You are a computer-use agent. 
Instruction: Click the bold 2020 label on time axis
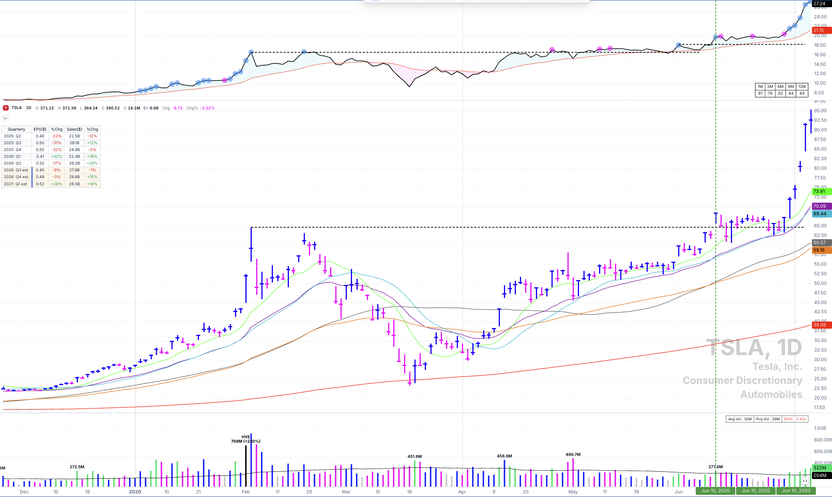(135, 492)
